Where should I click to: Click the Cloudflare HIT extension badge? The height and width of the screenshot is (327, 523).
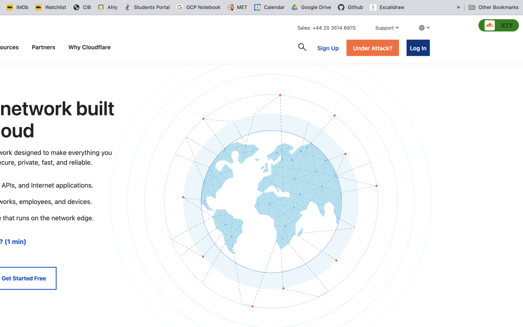[x=498, y=25]
